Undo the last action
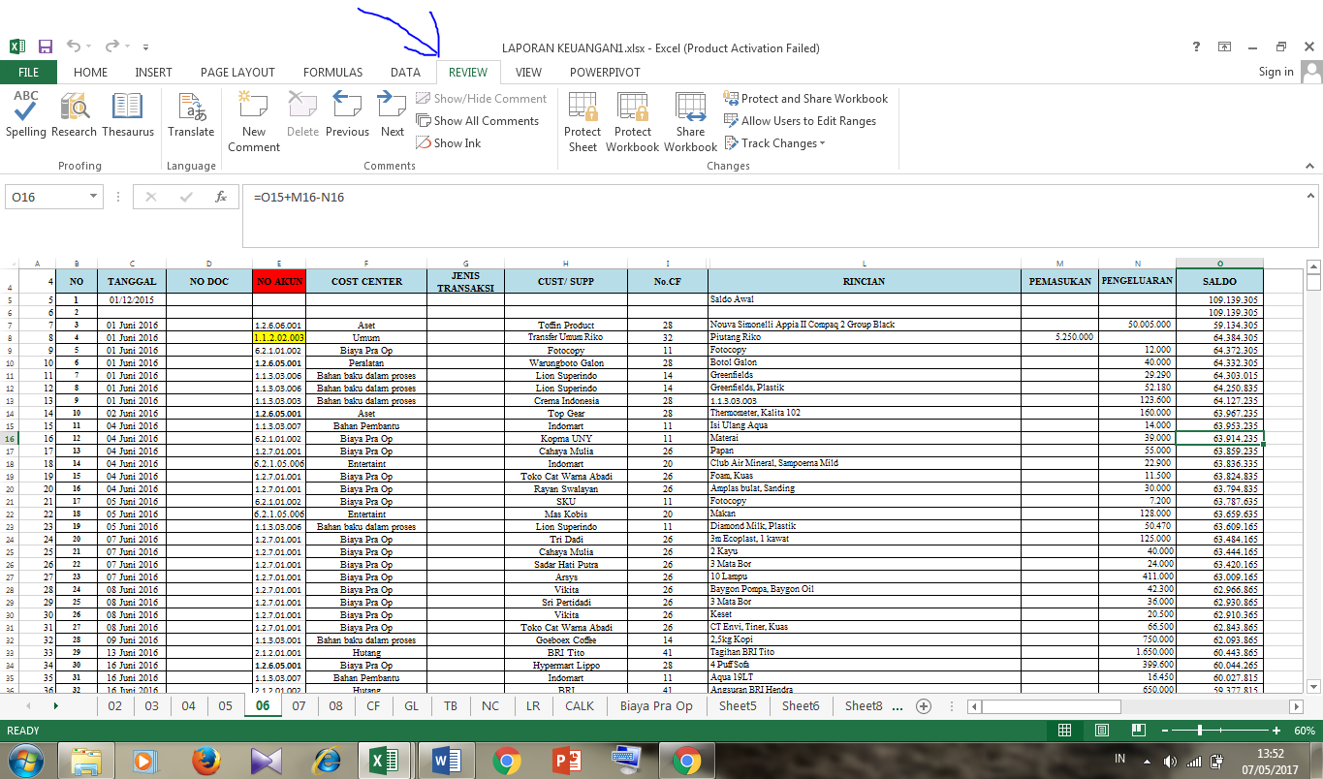 coord(74,47)
